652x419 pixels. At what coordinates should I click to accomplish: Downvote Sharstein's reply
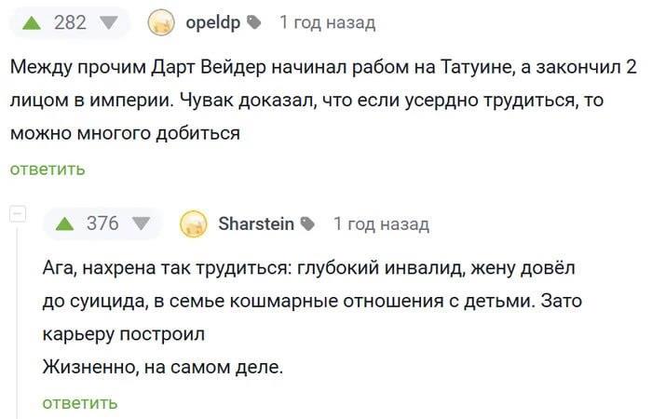click(141, 223)
